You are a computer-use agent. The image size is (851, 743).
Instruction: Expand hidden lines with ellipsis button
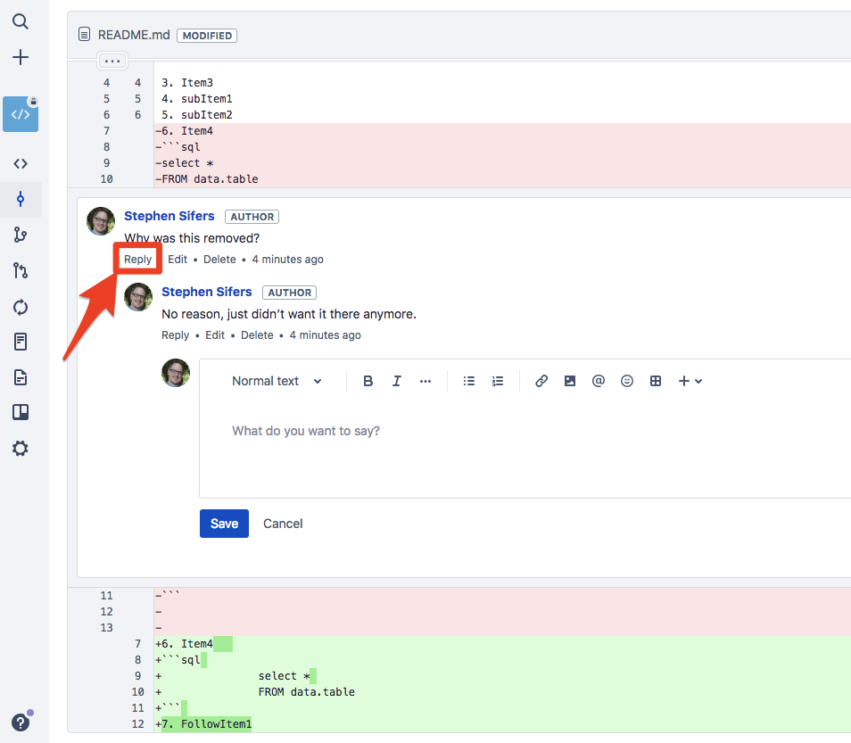point(112,61)
